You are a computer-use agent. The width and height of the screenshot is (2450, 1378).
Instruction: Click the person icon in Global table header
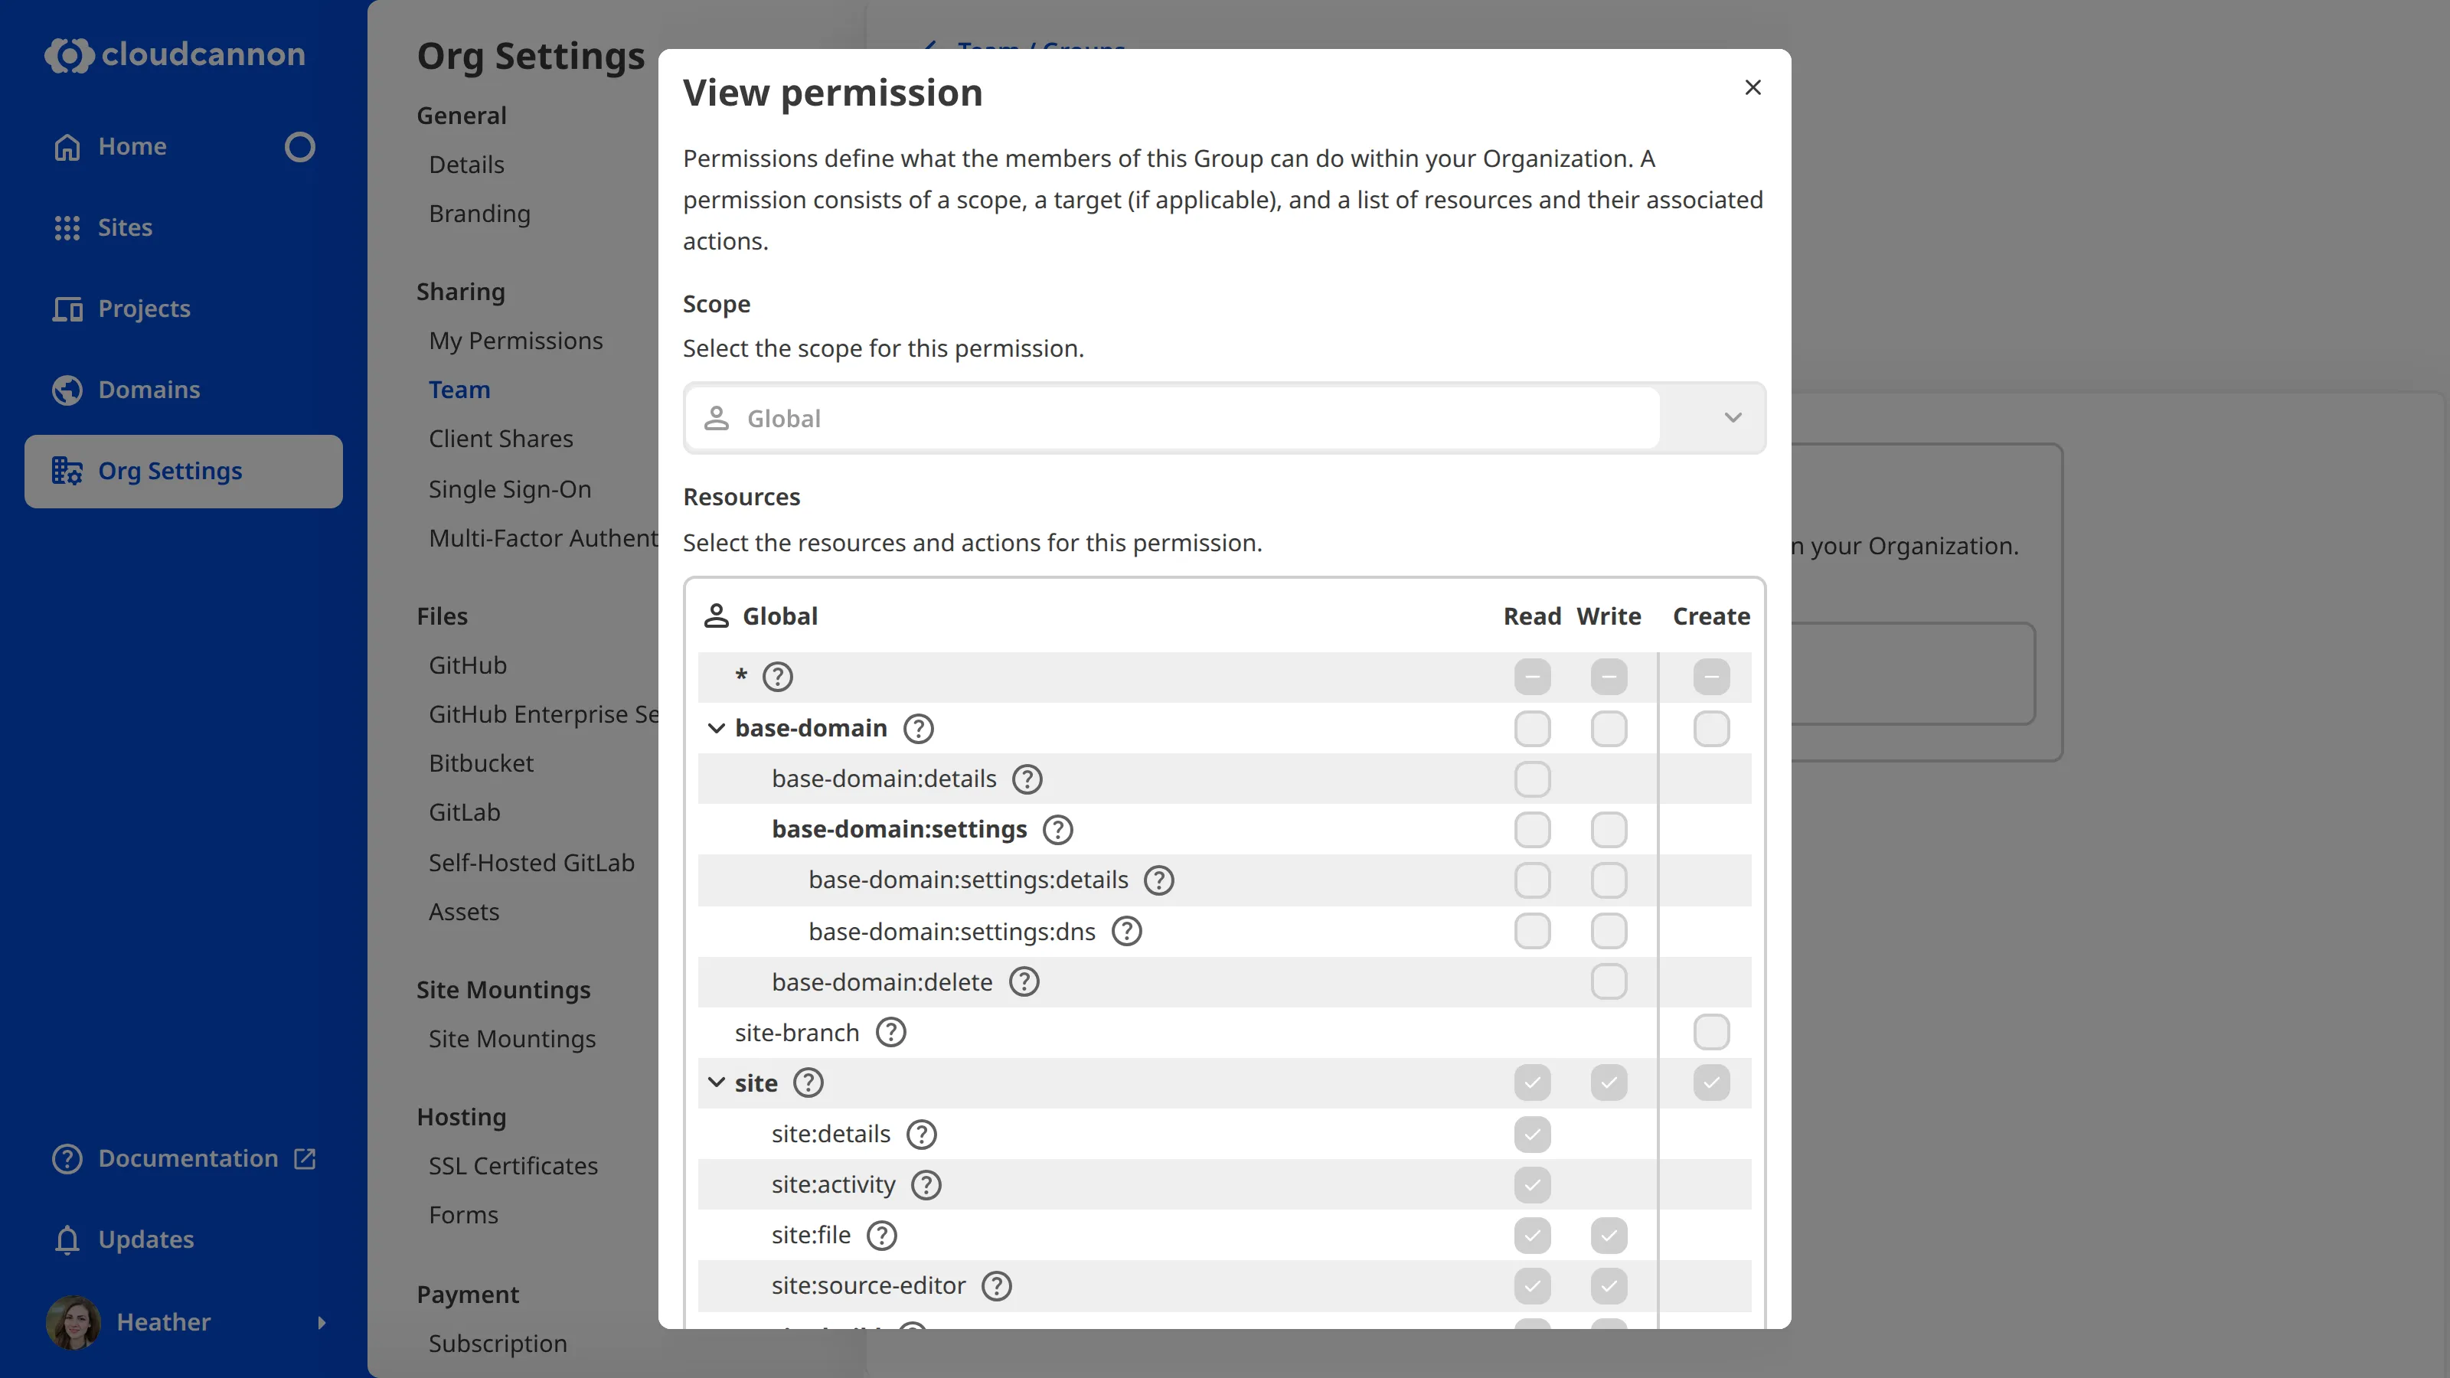[x=716, y=616]
